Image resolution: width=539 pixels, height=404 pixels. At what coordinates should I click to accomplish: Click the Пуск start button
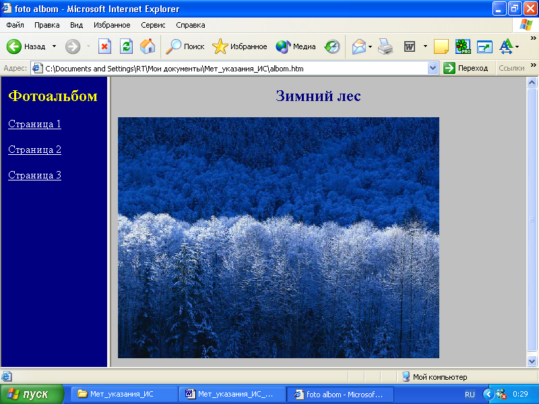click(x=32, y=394)
